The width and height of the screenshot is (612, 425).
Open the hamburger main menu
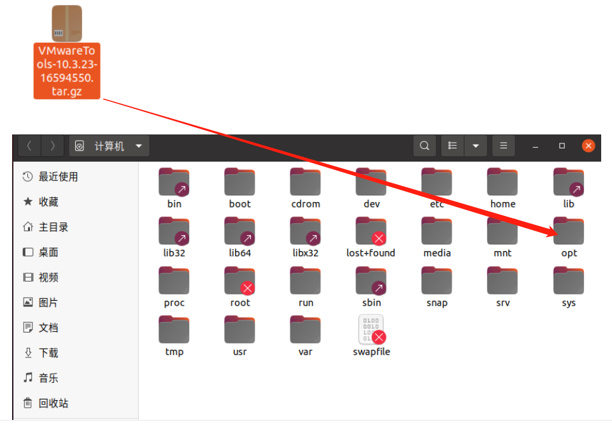tap(504, 146)
